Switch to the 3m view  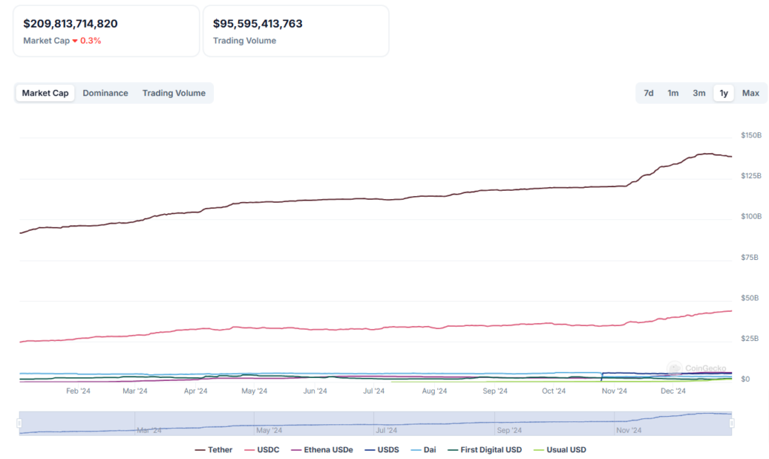click(x=699, y=93)
